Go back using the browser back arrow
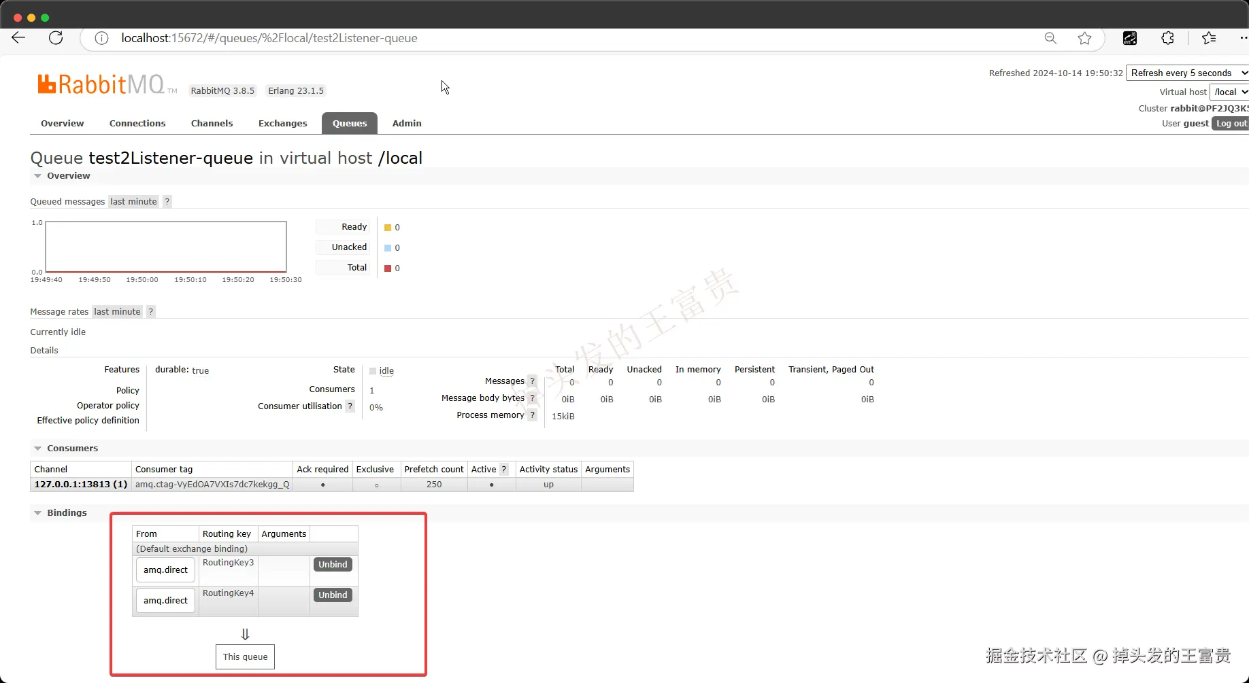 point(19,38)
